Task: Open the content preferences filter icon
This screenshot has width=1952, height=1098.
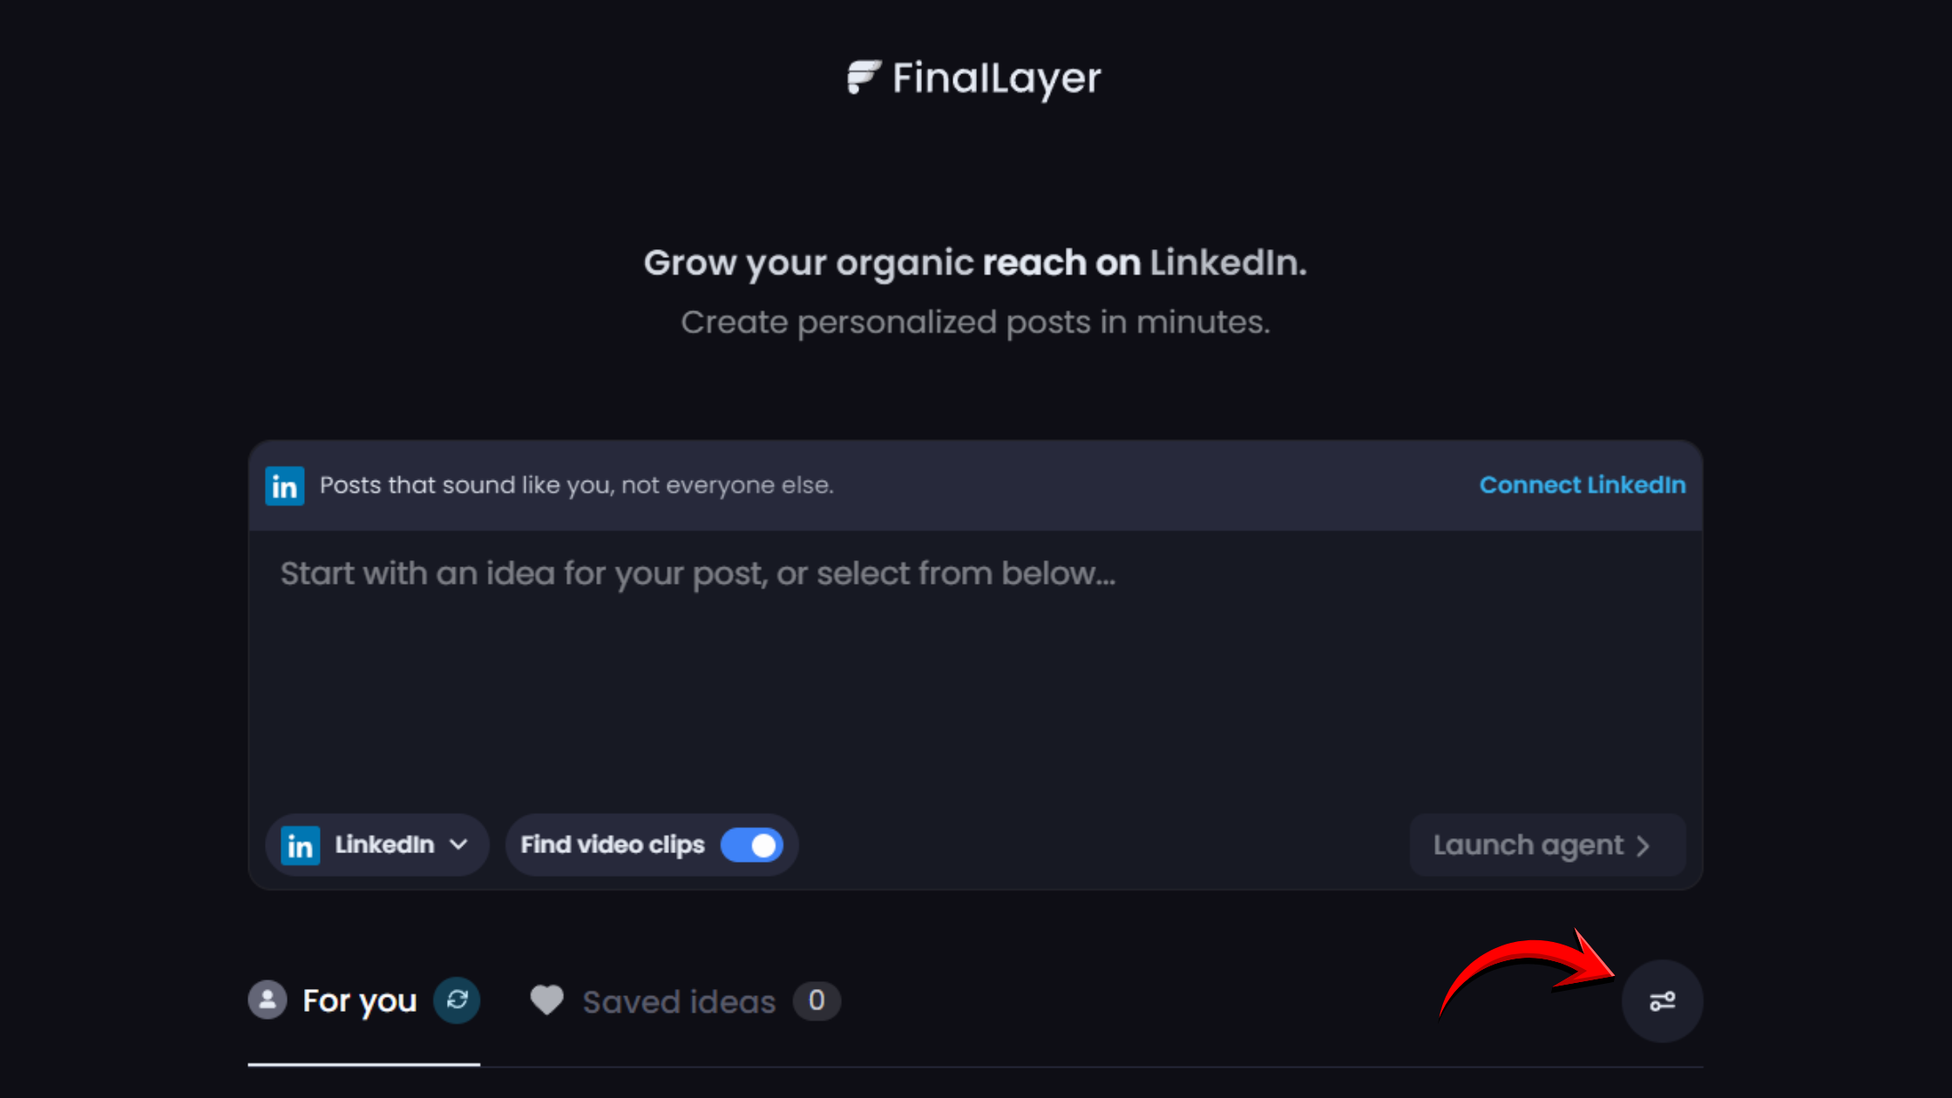Action: pyautogui.click(x=1663, y=1000)
